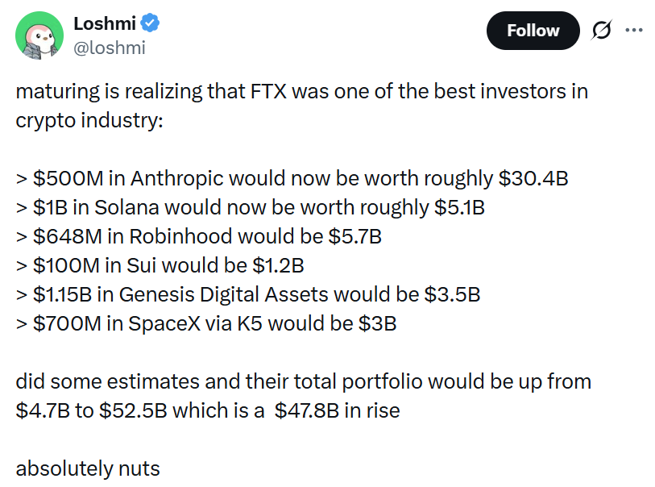Click the Genesis Digital Assets text

(216, 294)
